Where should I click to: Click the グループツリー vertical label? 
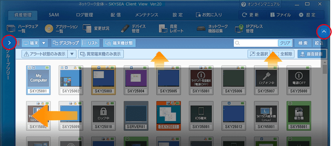tap(8, 64)
